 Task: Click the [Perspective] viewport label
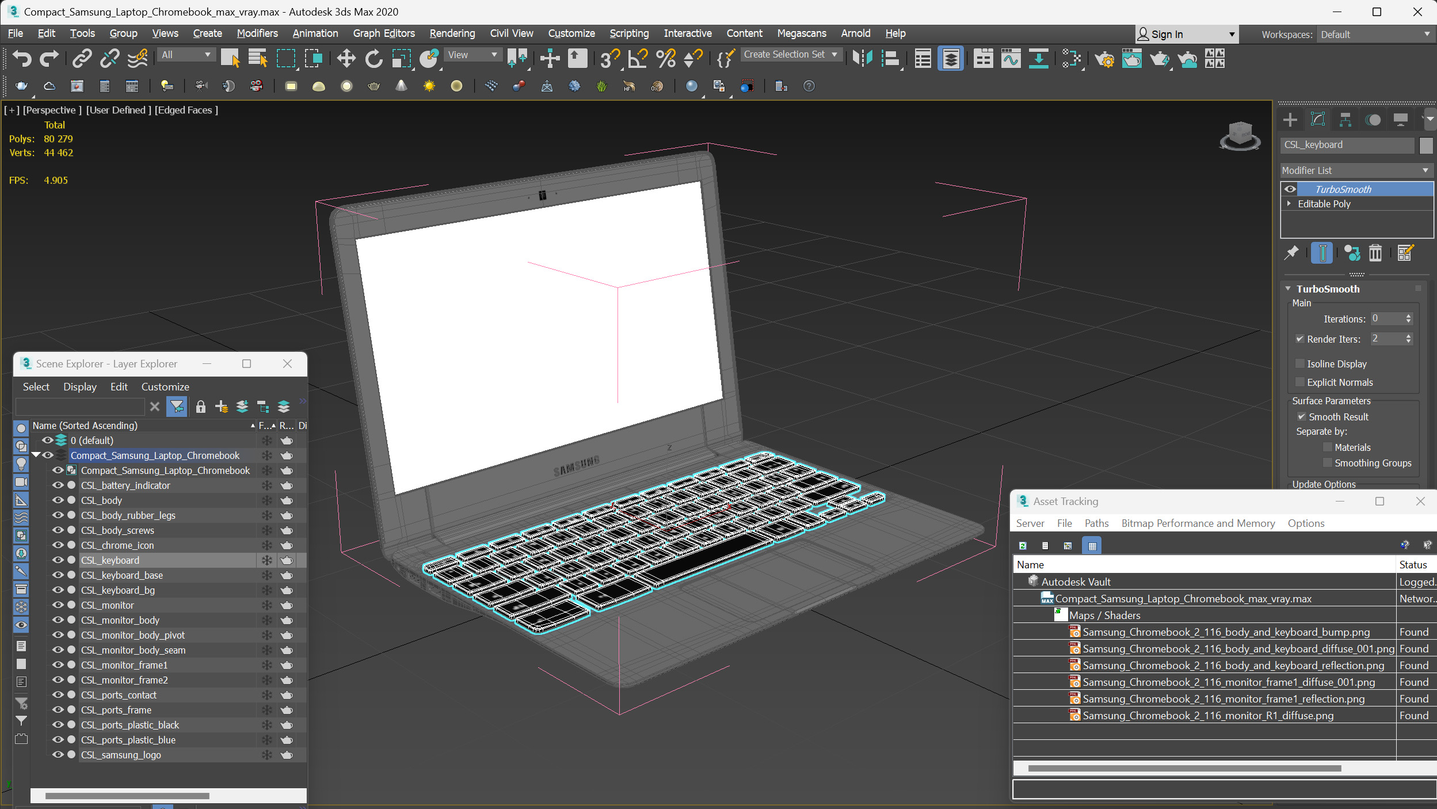(x=52, y=110)
